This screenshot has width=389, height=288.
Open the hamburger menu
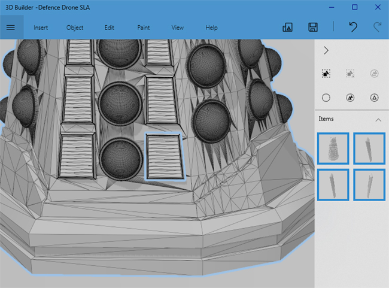(10, 28)
